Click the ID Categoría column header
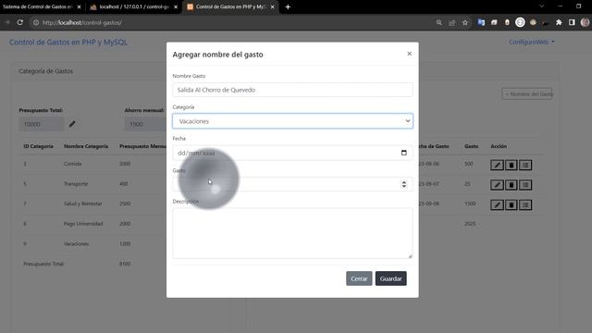This screenshot has height=333, width=592. tap(38, 146)
